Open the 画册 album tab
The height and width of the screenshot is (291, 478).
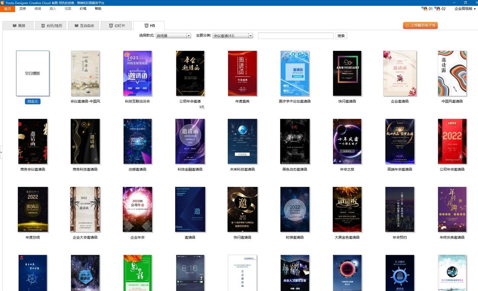[18, 26]
